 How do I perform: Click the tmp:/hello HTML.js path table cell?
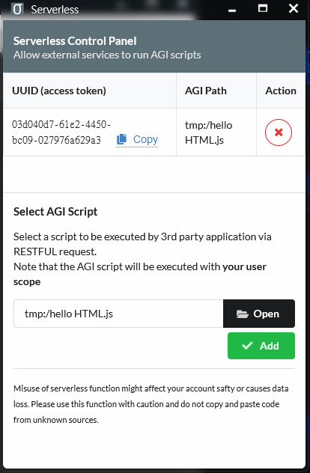216,132
